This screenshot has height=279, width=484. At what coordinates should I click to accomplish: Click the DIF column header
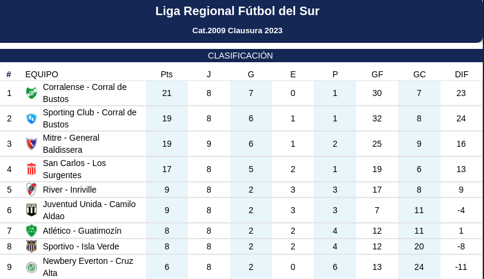coord(462,74)
